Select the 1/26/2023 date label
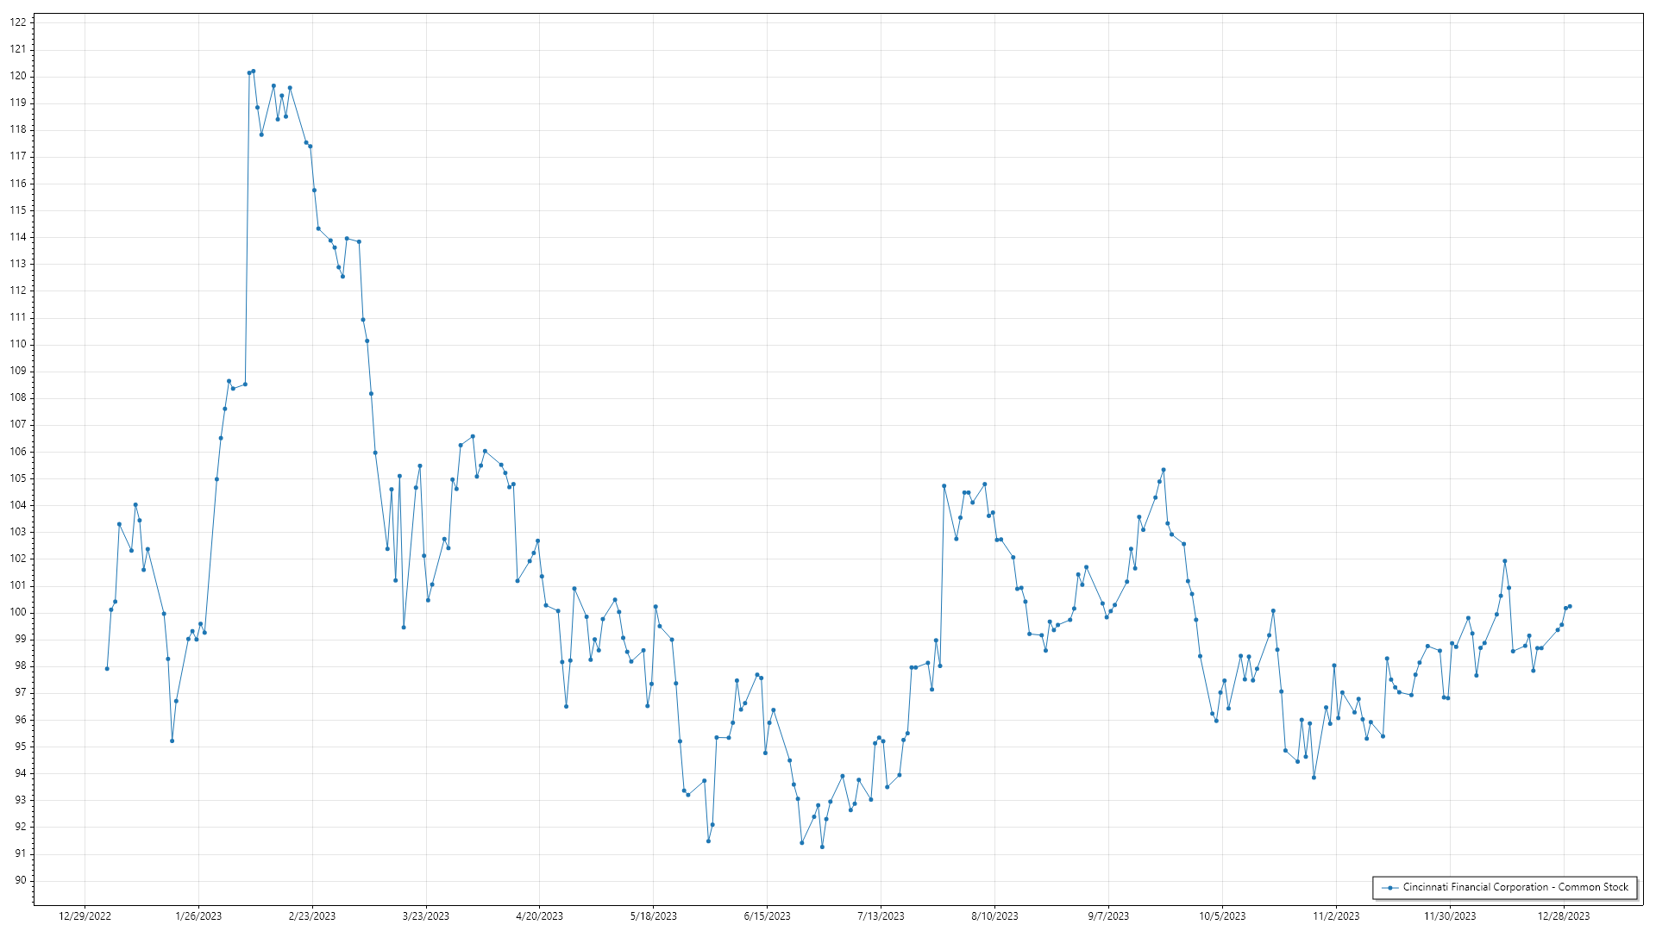This screenshot has height=931, width=1656. pyautogui.click(x=198, y=916)
